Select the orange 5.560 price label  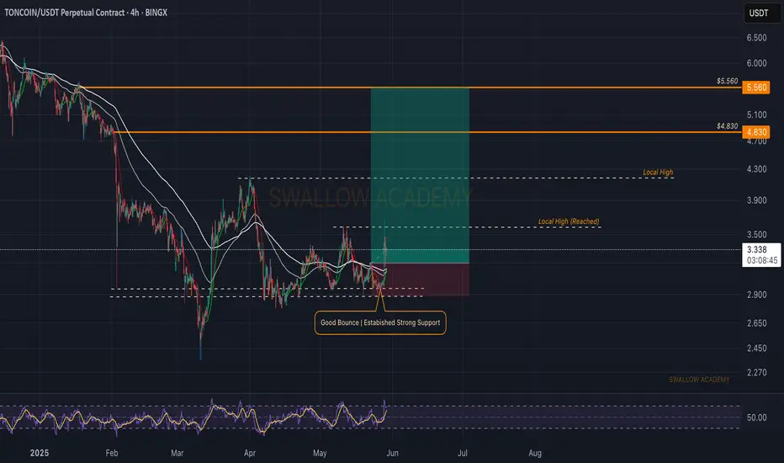point(756,88)
